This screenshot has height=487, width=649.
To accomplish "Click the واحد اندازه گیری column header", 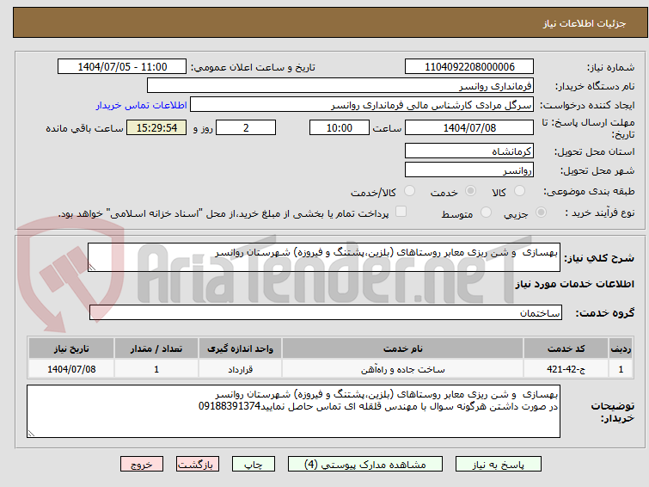I will pyautogui.click(x=240, y=348).
